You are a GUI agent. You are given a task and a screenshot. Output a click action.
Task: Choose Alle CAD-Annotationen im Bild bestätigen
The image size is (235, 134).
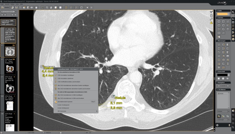[x=76, y=95]
